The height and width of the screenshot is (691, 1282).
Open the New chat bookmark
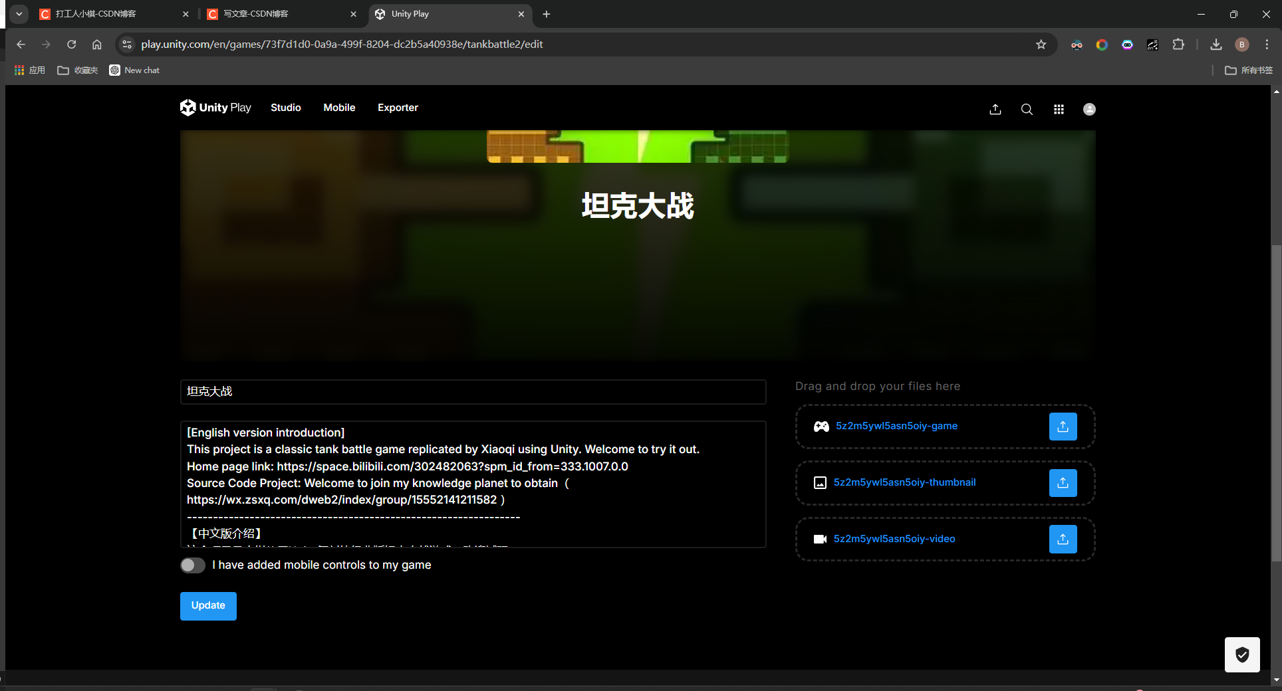click(134, 70)
